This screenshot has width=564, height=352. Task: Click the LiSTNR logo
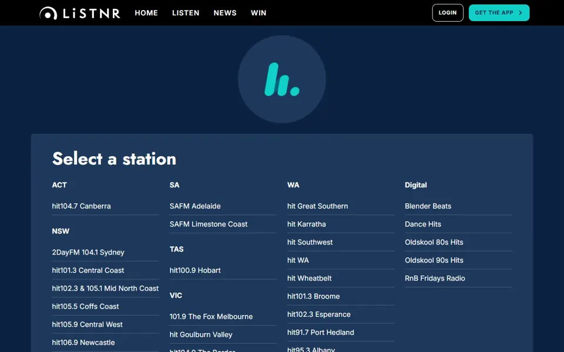(79, 13)
